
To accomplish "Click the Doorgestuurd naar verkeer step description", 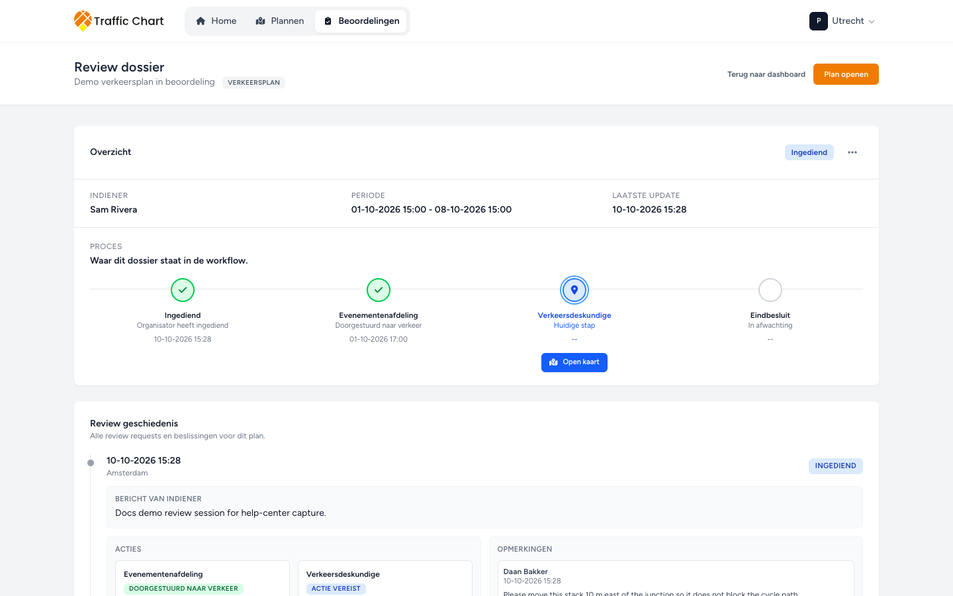I will click(379, 326).
